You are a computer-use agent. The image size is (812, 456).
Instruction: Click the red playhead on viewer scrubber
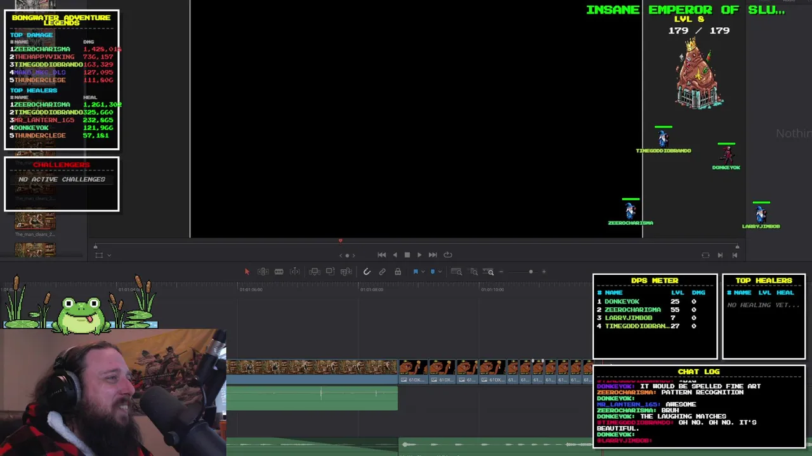tap(340, 241)
